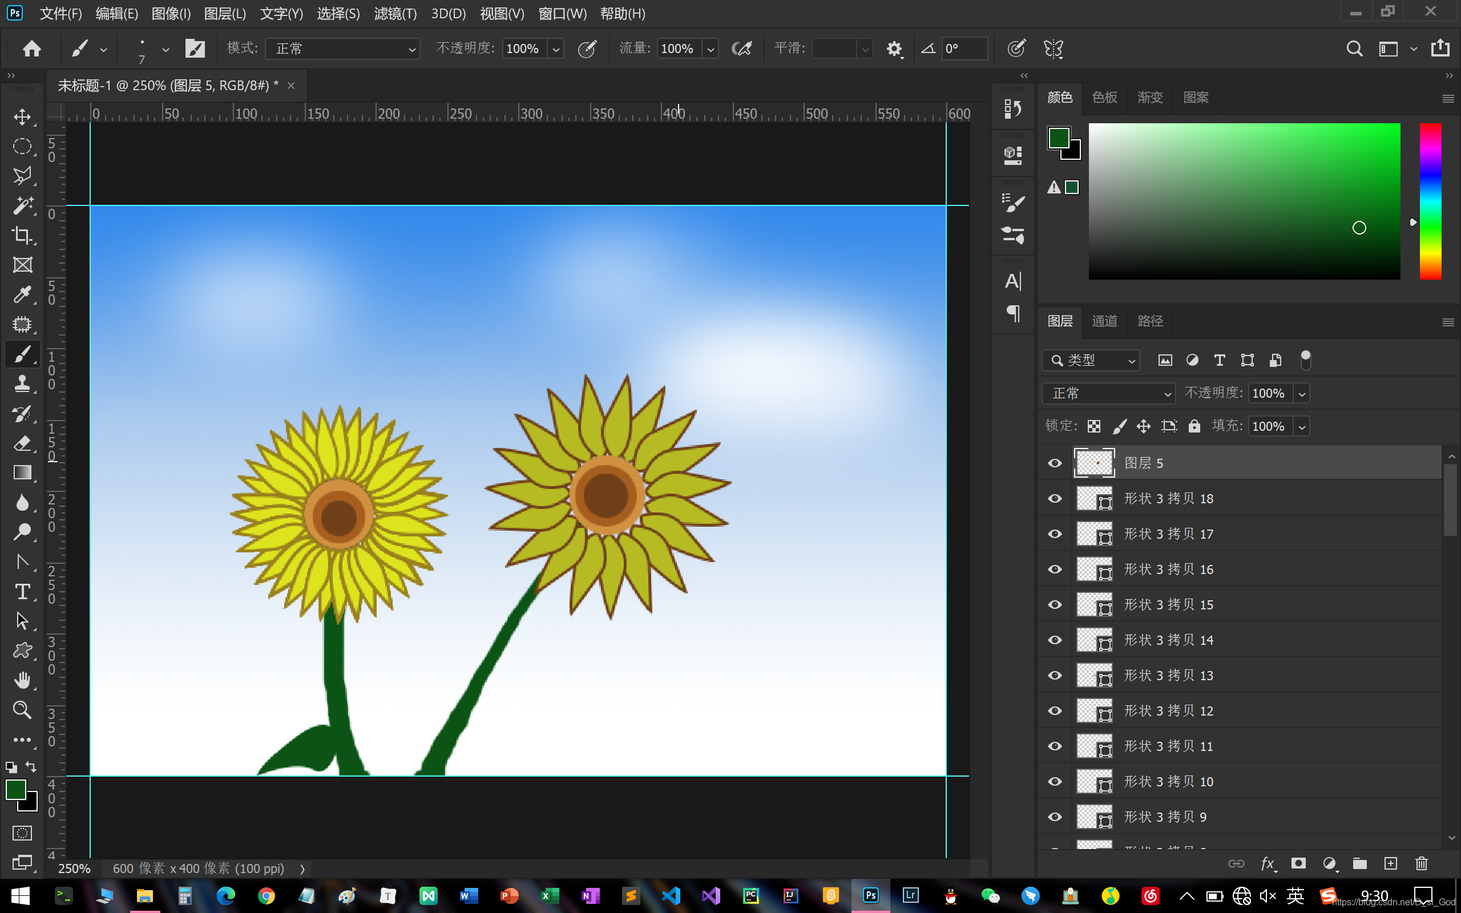Switch to the 色板 tab
The height and width of the screenshot is (913, 1461).
coord(1105,97)
